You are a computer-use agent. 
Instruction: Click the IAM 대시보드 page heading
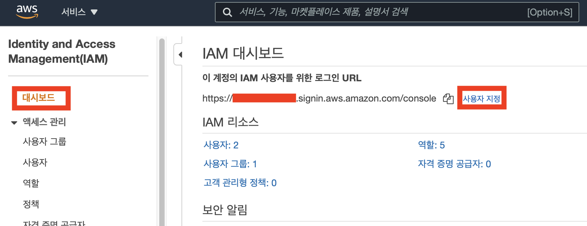[x=243, y=53]
